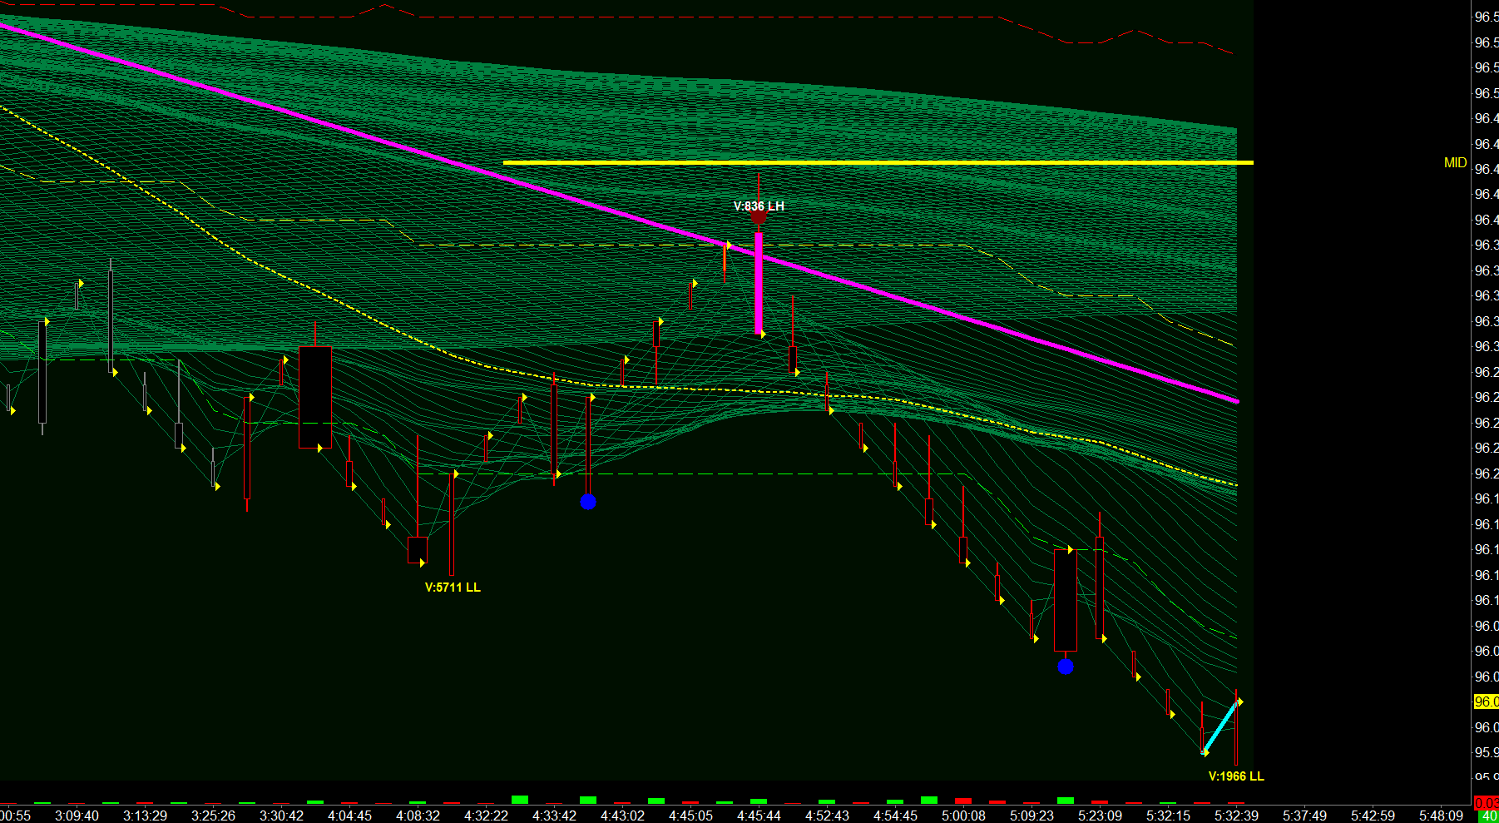Click the V:836 LH volume label
The width and height of the screenshot is (1499, 823).
pyautogui.click(x=759, y=206)
